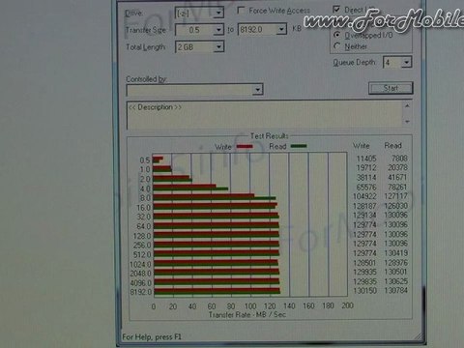
Task: Click the red Write legend swatch
Action: pyautogui.click(x=245, y=147)
